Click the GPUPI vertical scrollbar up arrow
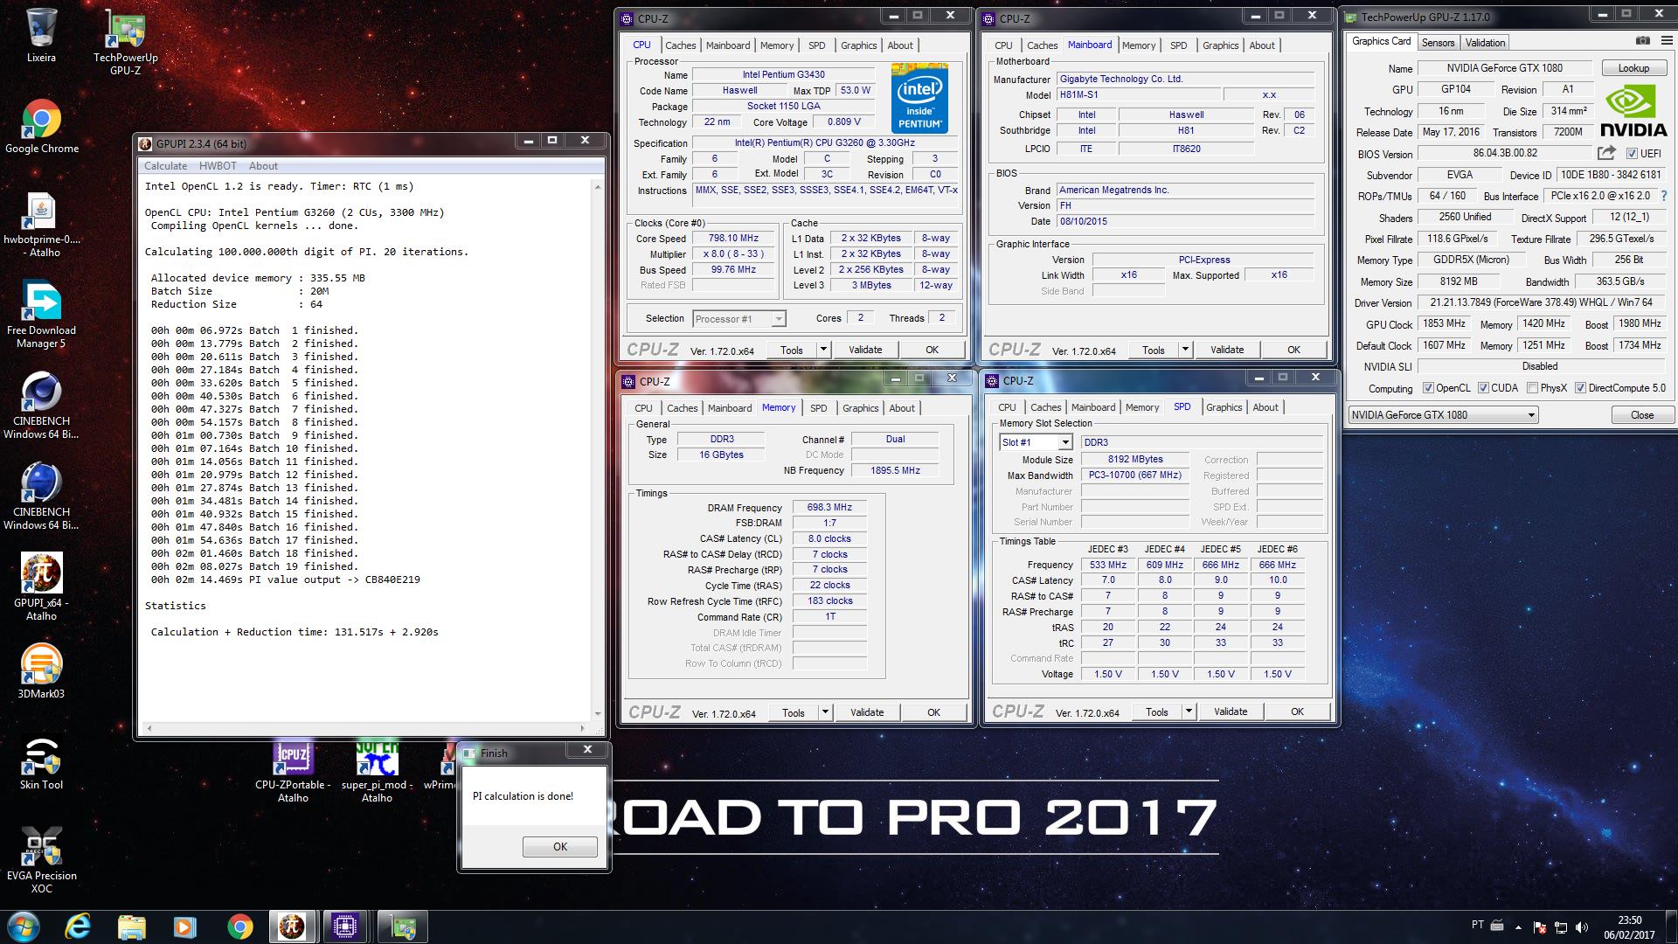Image resolution: width=1678 pixels, height=944 pixels. pyautogui.click(x=598, y=186)
